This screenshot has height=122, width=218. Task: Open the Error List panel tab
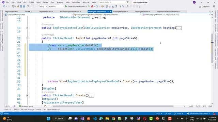[x=8, y=109]
